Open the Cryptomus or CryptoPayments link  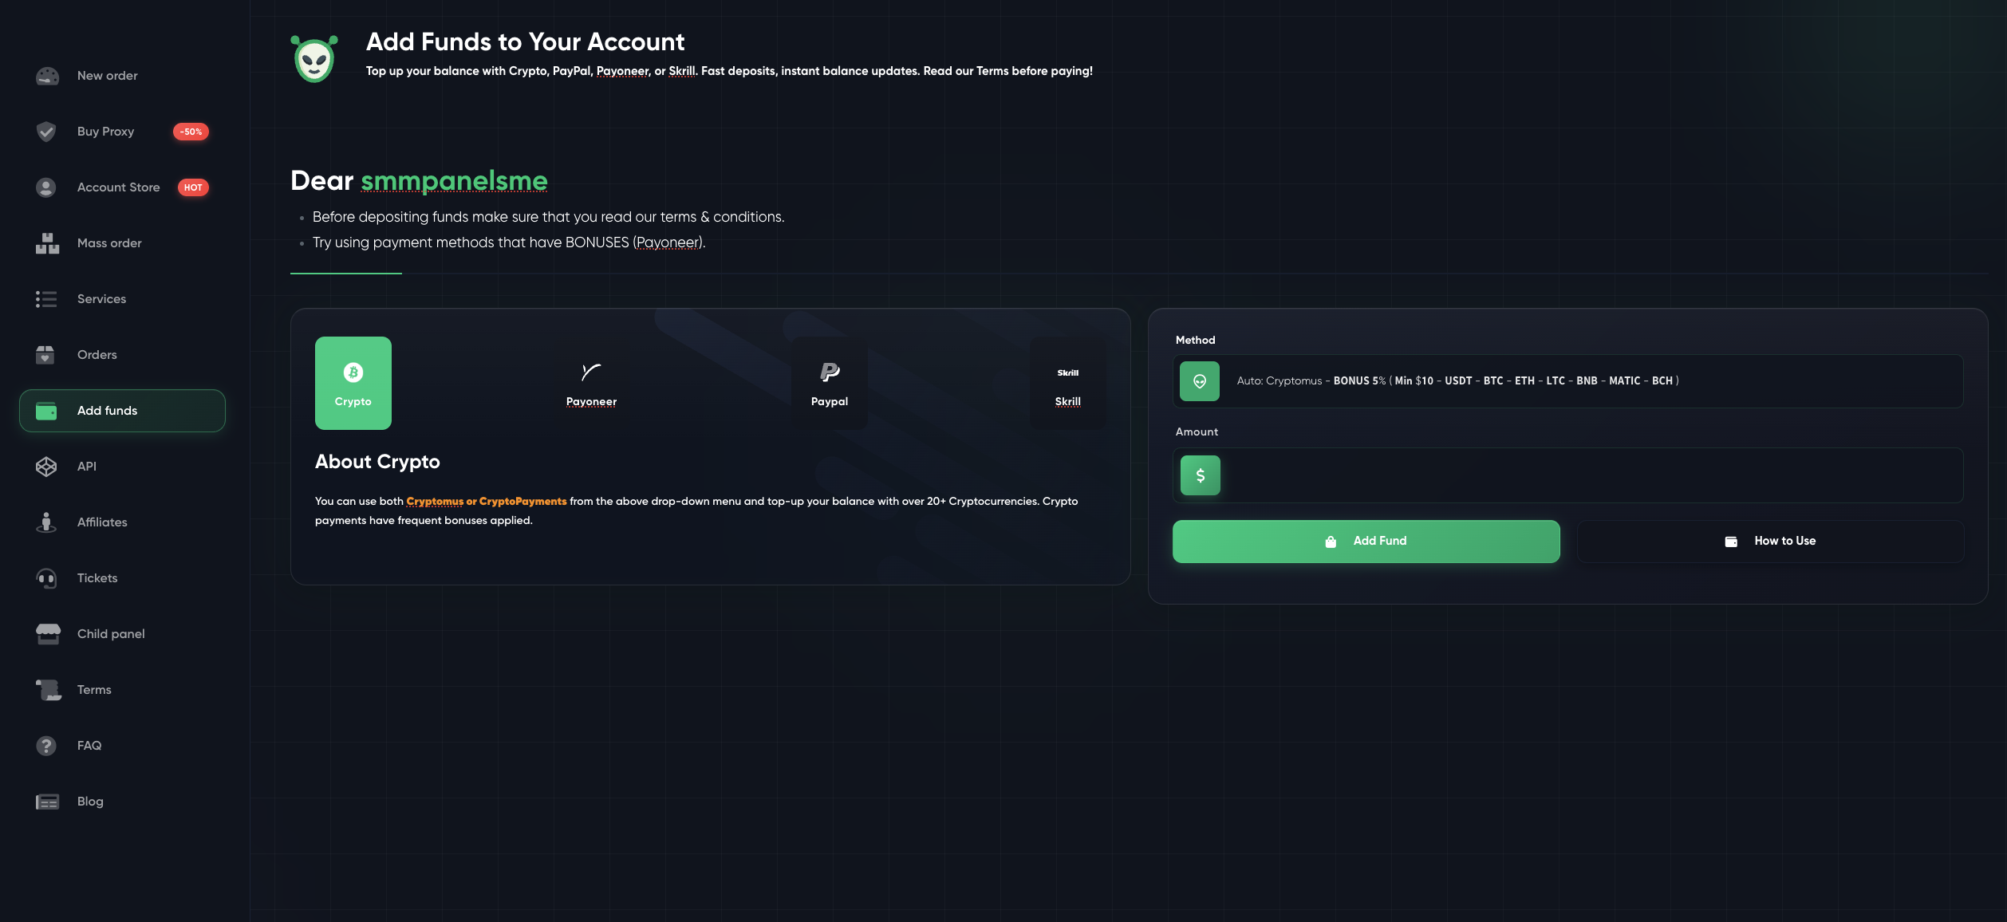[487, 502]
